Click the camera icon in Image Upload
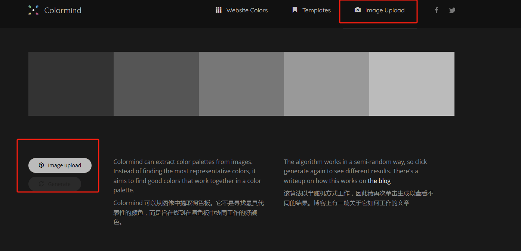This screenshot has width=521, height=251. coord(357,10)
